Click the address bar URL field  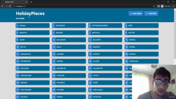(83, 6)
